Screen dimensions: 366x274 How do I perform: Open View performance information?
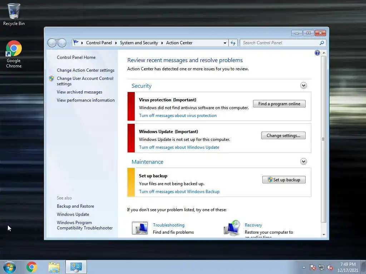86,100
